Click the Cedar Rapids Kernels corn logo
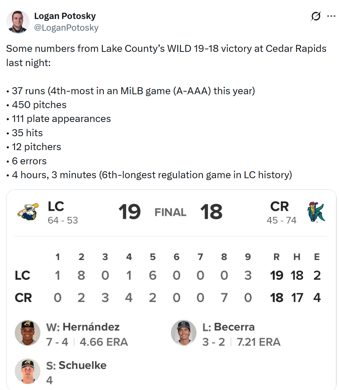339x390 pixels. click(316, 212)
